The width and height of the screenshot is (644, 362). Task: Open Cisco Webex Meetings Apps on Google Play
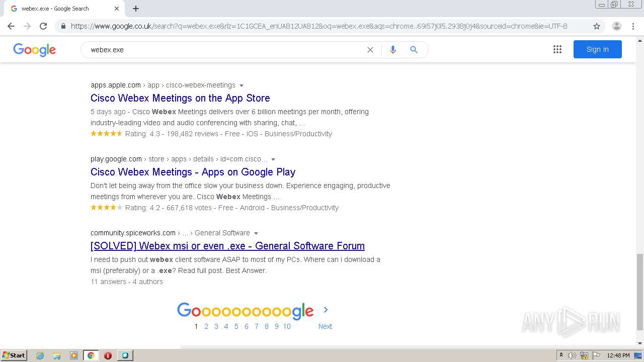click(x=193, y=172)
